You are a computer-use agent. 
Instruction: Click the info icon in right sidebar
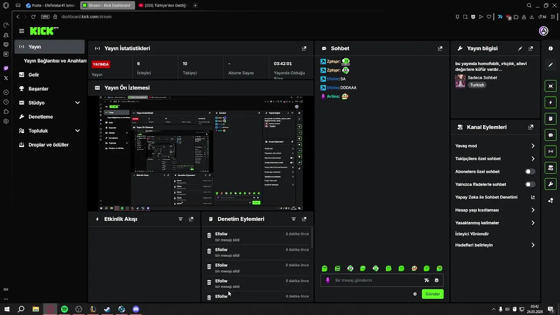click(550, 49)
